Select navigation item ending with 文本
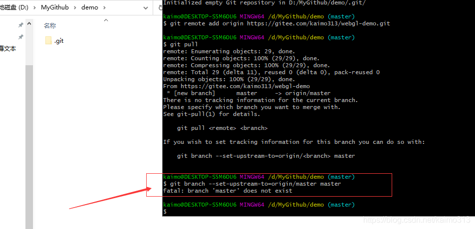 coord(8,49)
